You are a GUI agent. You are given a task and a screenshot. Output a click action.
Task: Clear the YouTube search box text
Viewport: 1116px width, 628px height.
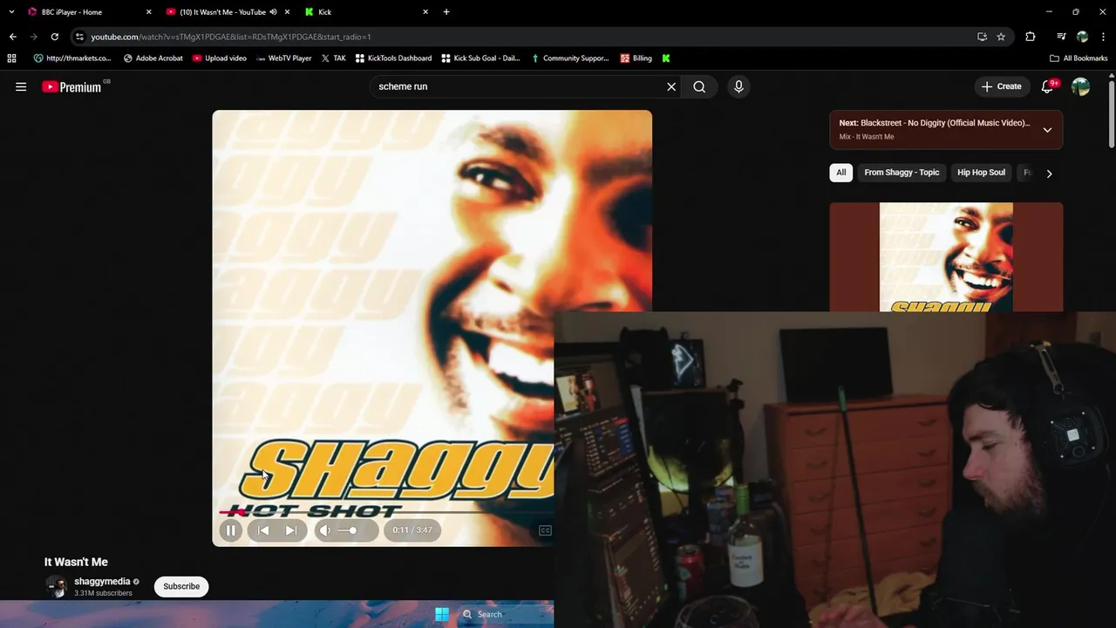[671, 86]
